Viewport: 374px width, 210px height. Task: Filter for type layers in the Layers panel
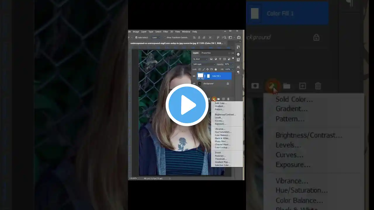(x=220, y=59)
